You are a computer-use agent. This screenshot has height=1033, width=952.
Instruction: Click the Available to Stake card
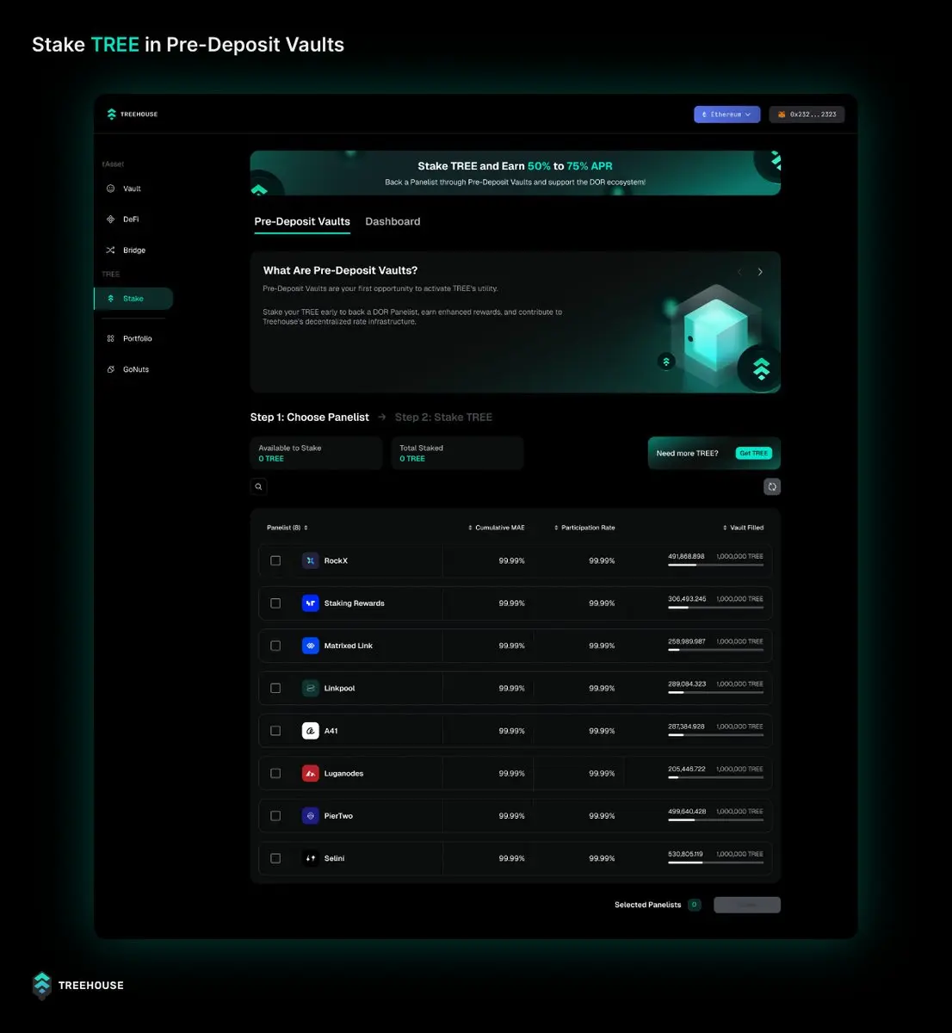(316, 453)
